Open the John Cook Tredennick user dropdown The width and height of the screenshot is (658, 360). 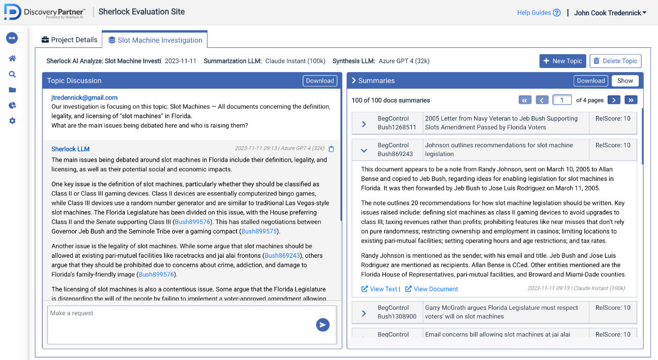pyautogui.click(x=610, y=13)
